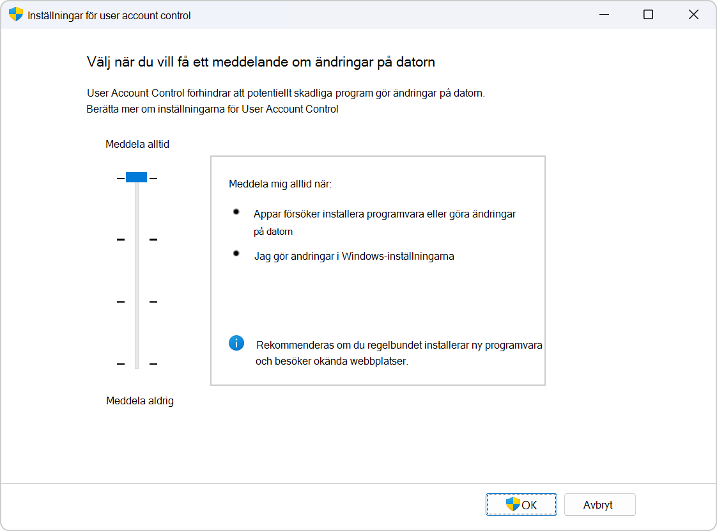Image resolution: width=717 pixels, height=531 pixels.
Task: Click the 'Meddela aldrig' label
Action: pyautogui.click(x=140, y=401)
